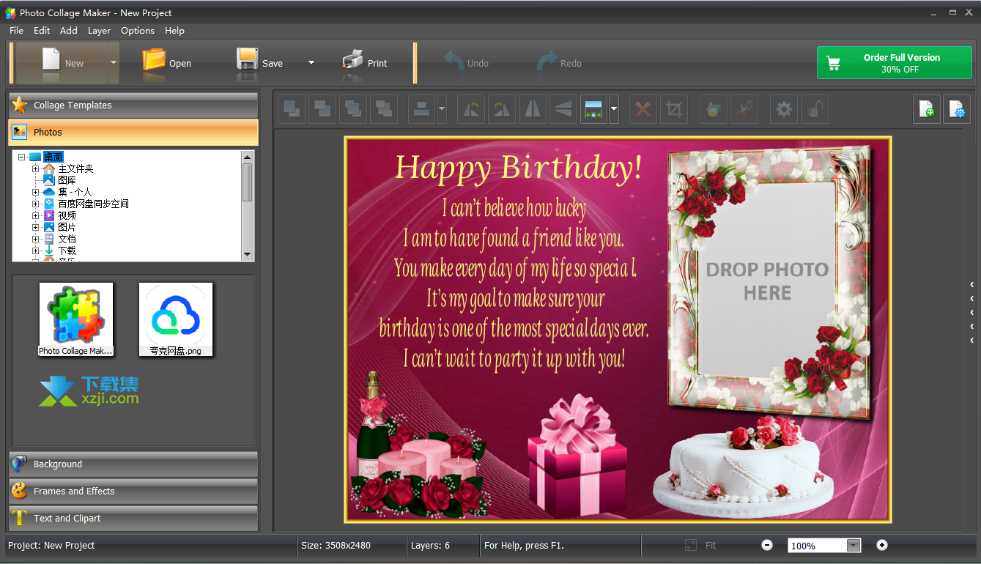This screenshot has width=981, height=564.
Task: Open the Add menu
Action: 69,31
